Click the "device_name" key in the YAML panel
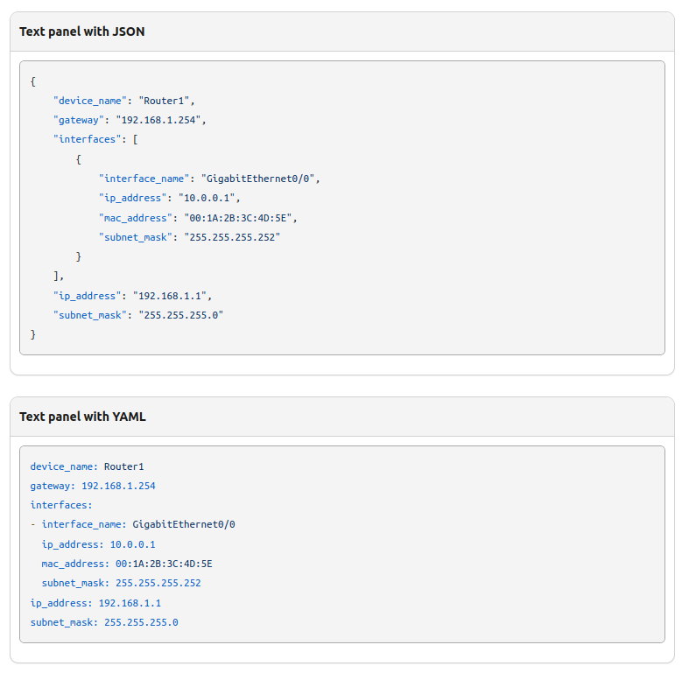 coord(64,466)
